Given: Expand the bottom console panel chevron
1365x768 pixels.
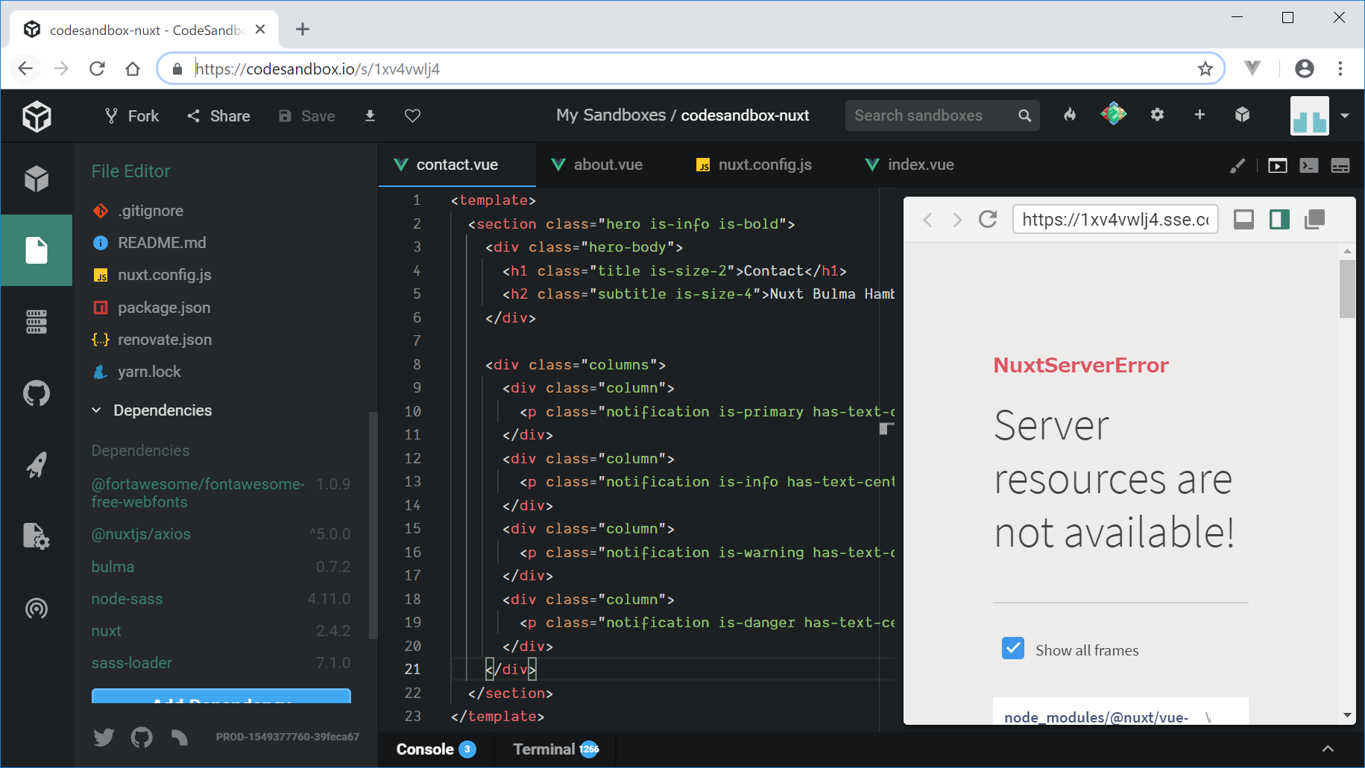Looking at the screenshot, I should pos(1328,749).
